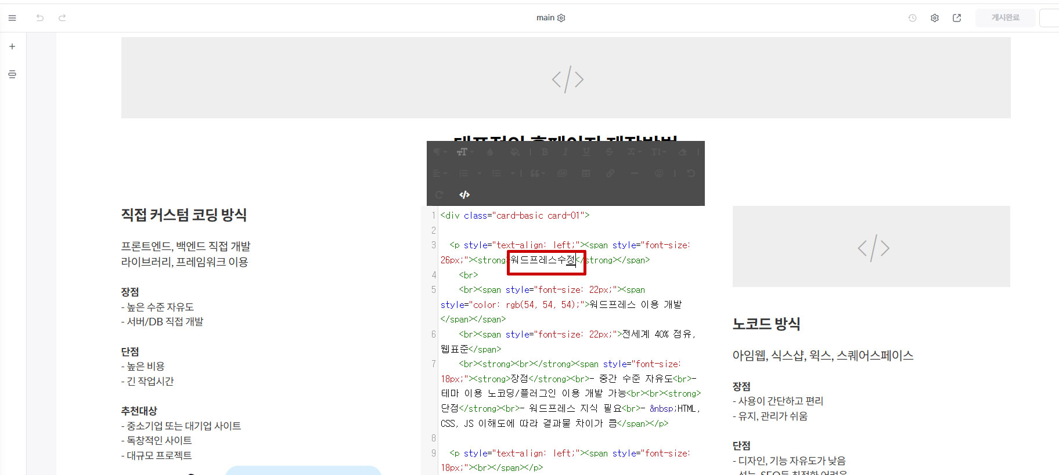Open the version history clock icon
Image resolution: width=1059 pixels, height=475 pixels.
[912, 18]
